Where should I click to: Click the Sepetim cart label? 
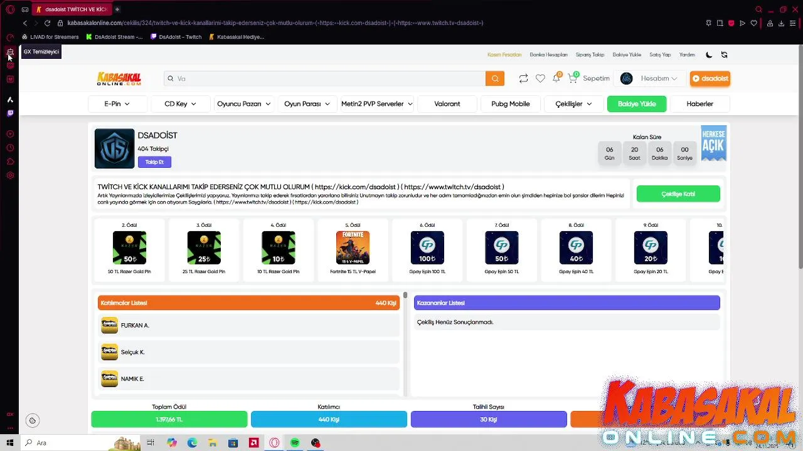[x=596, y=78]
